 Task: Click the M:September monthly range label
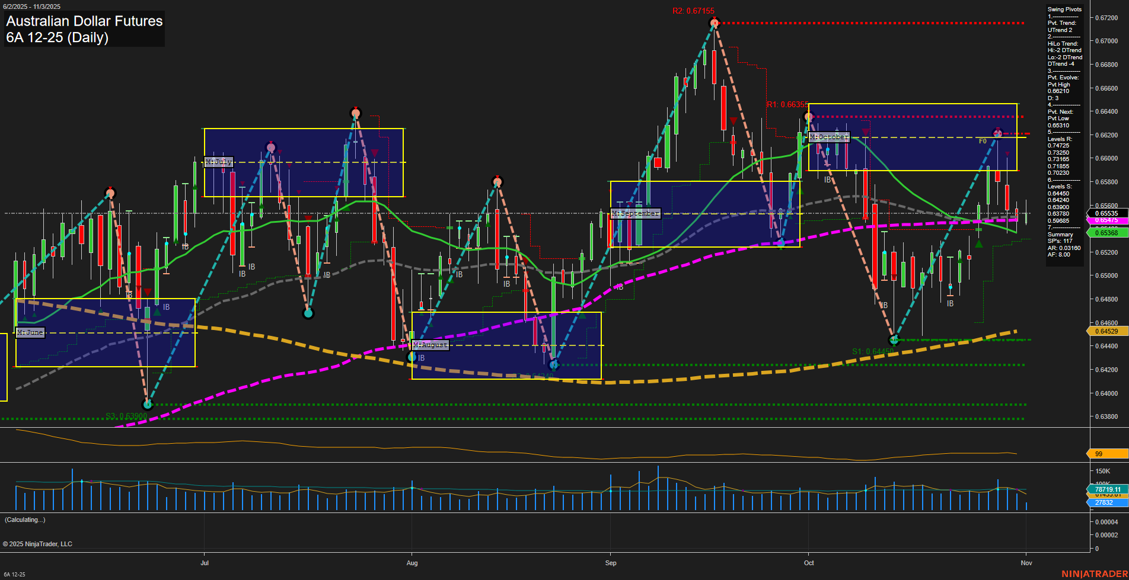(x=635, y=213)
